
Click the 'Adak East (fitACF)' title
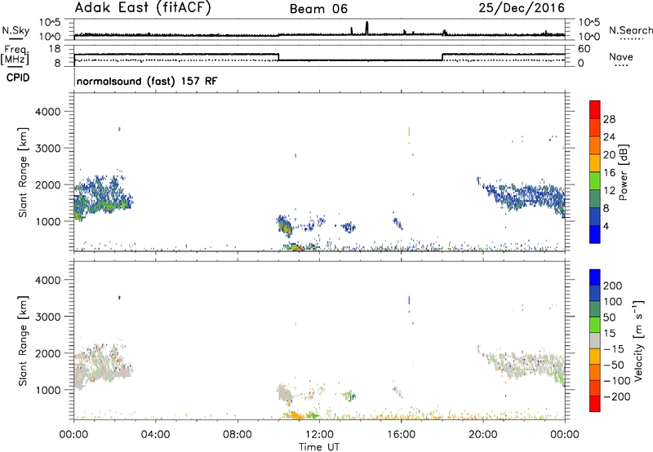[142, 7]
